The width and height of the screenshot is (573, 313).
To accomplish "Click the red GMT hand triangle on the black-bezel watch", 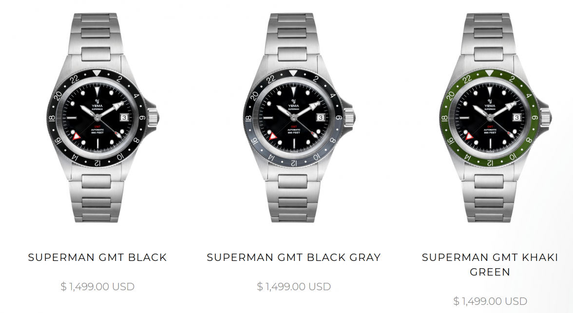I will point(76,137).
